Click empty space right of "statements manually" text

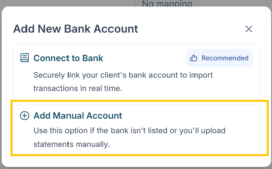[182, 144]
